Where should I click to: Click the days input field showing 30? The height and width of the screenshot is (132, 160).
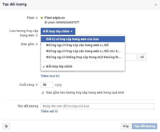(x=47, y=85)
